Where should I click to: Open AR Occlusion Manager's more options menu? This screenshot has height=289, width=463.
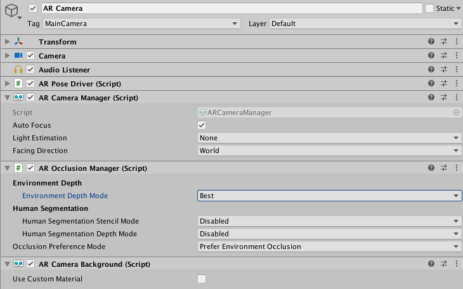[457, 168]
